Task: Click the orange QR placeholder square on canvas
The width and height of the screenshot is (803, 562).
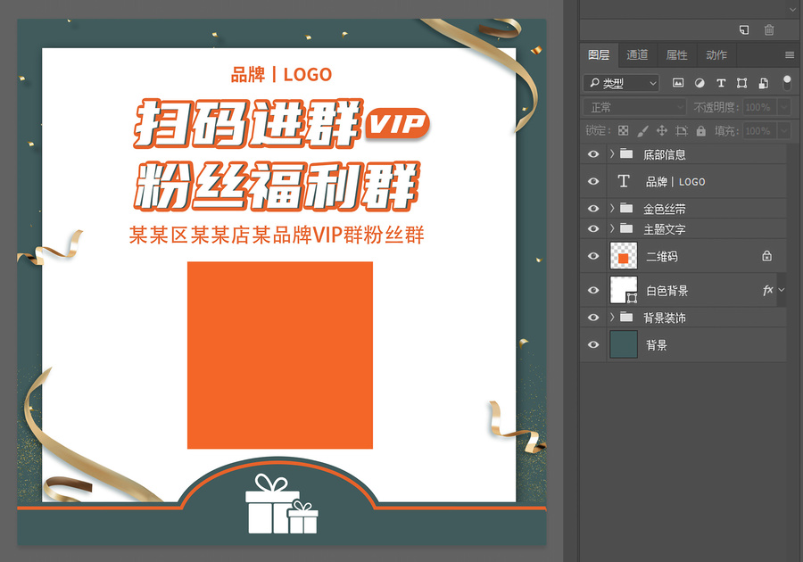Action: click(280, 355)
